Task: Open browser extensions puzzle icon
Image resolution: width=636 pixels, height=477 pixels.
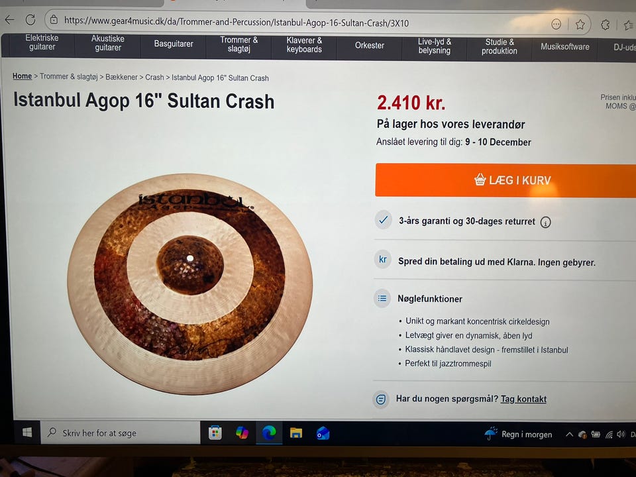Action: coord(605,25)
